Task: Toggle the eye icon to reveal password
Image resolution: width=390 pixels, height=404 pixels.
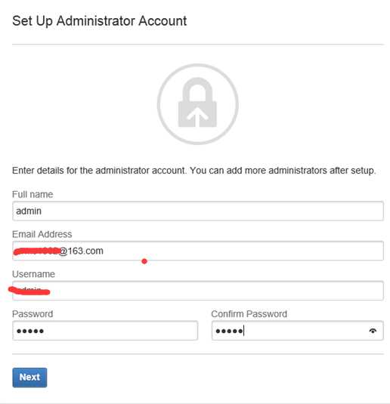Action: point(373,331)
